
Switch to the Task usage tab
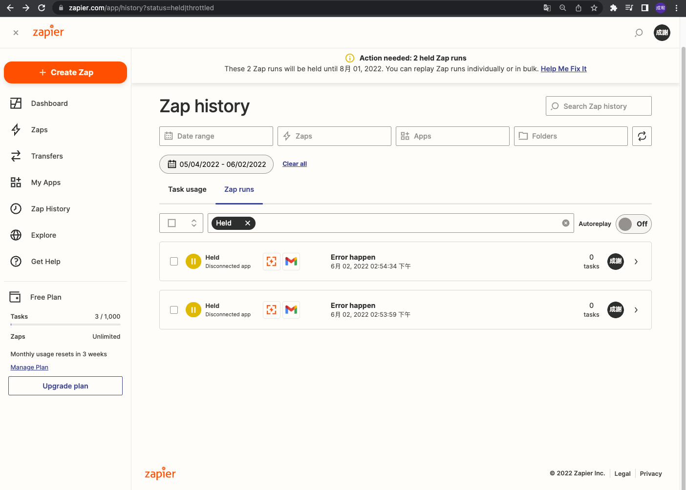coord(187,189)
